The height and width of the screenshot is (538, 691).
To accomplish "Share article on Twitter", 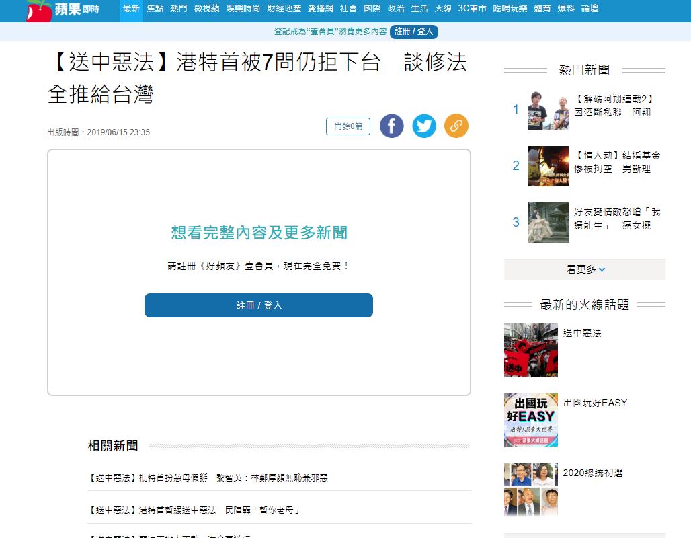I will [x=423, y=126].
